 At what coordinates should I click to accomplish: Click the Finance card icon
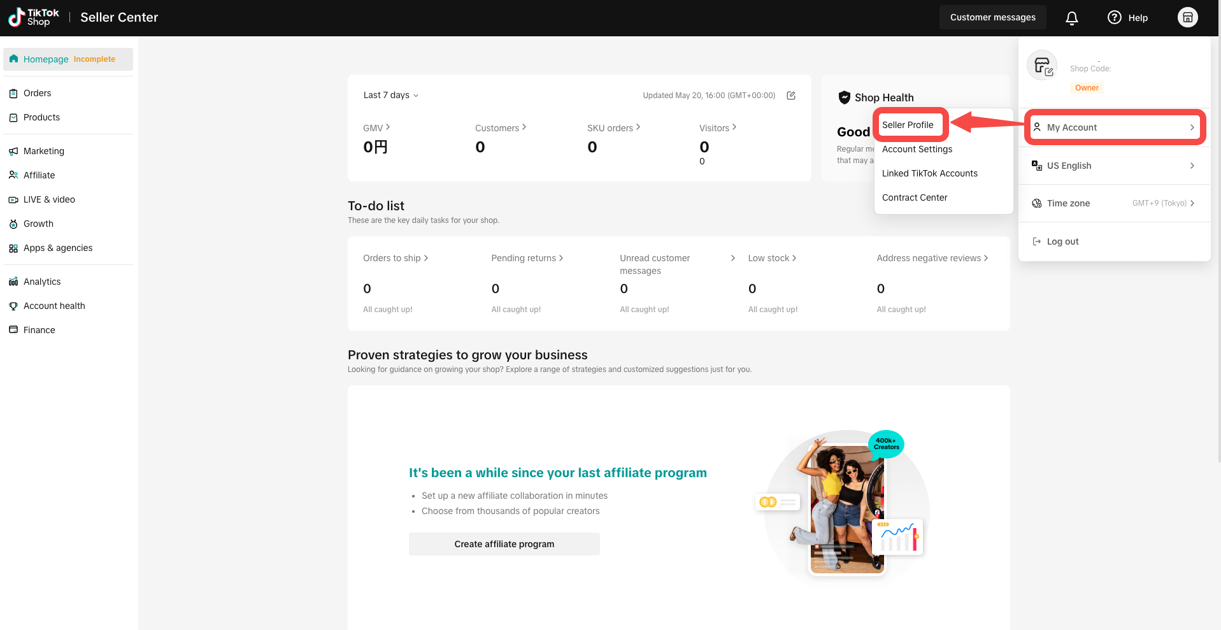pyautogui.click(x=13, y=330)
